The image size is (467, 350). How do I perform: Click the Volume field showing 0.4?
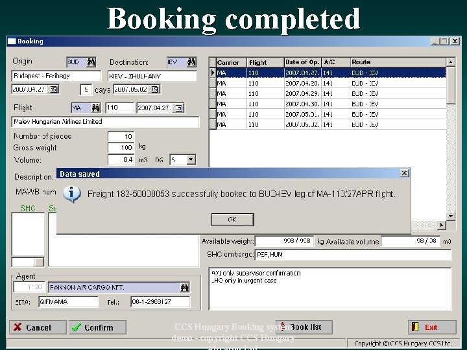(x=121, y=160)
